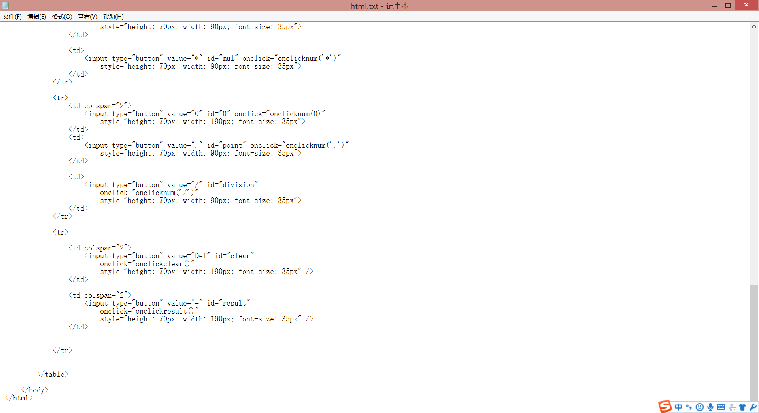Click the </table> closing tag
Viewport: 759px width, 413px height.
coord(53,374)
